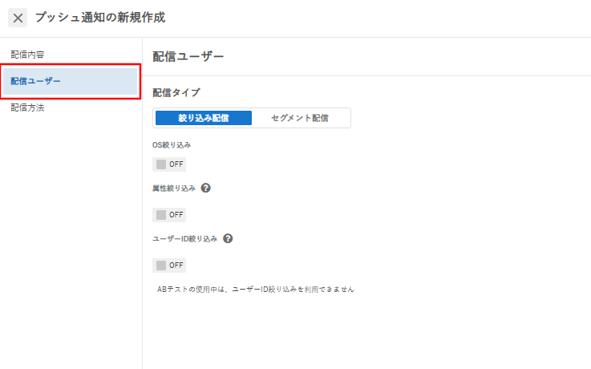Click the OS絞り込み label text
The width and height of the screenshot is (591, 369).
[172, 145]
